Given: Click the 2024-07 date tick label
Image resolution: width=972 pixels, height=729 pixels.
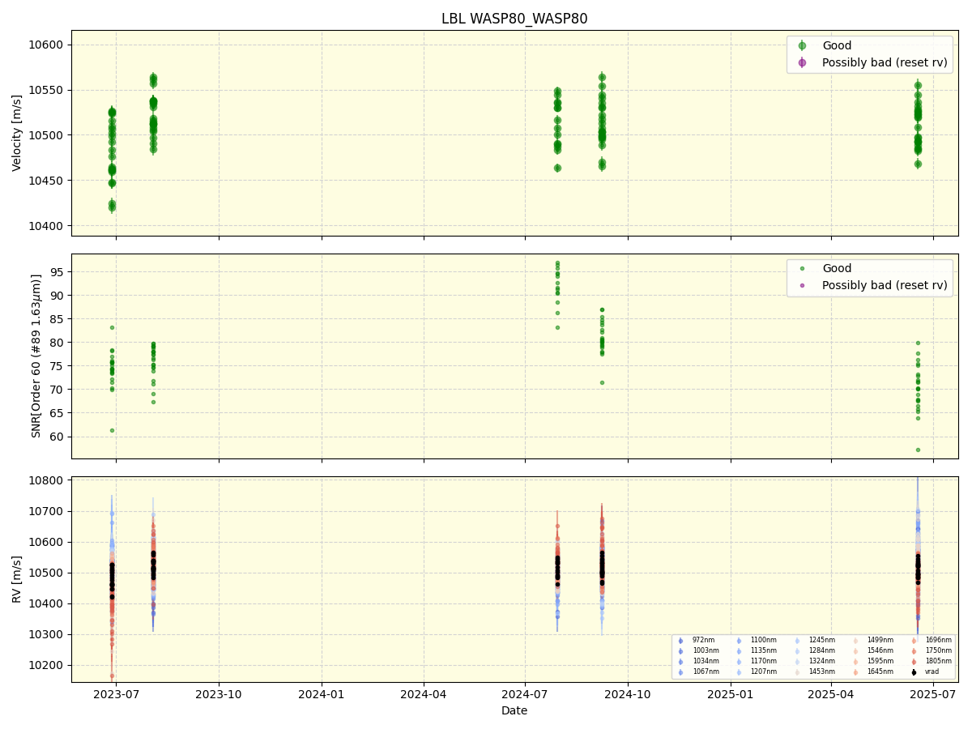Looking at the screenshot, I should pyautogui.click(x=525, y=694).
